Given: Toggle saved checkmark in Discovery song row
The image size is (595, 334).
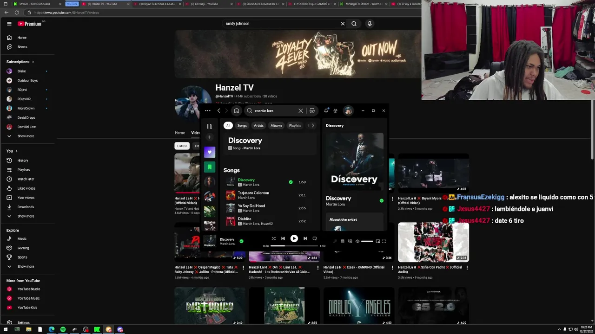Looking at the screenshot, I should point(291,182).
